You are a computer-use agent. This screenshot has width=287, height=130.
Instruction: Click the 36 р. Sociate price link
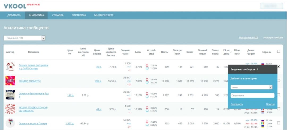click(99, 67)
